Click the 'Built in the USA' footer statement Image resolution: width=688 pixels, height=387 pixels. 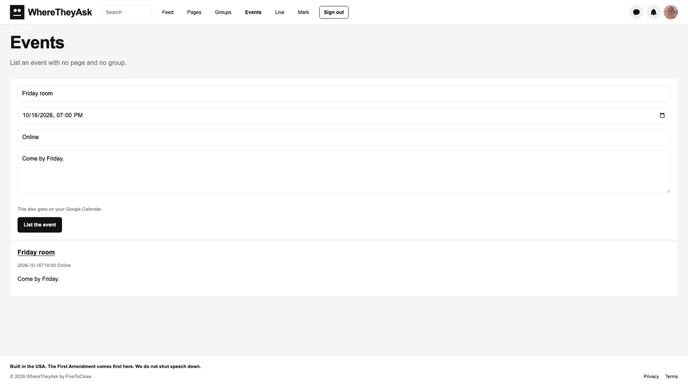pyautogui.click(x=105, y=366)
